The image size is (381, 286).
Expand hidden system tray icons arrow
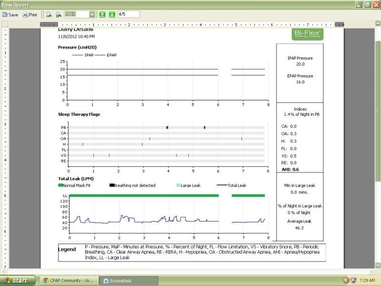[346, 280]
